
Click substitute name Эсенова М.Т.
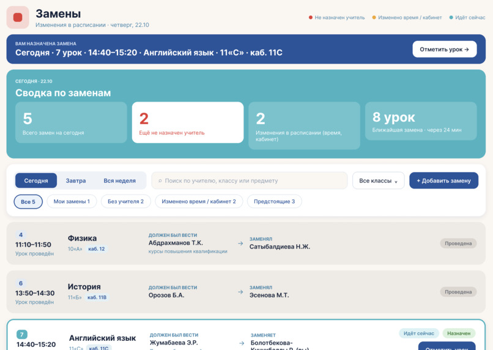pos(269,296)
